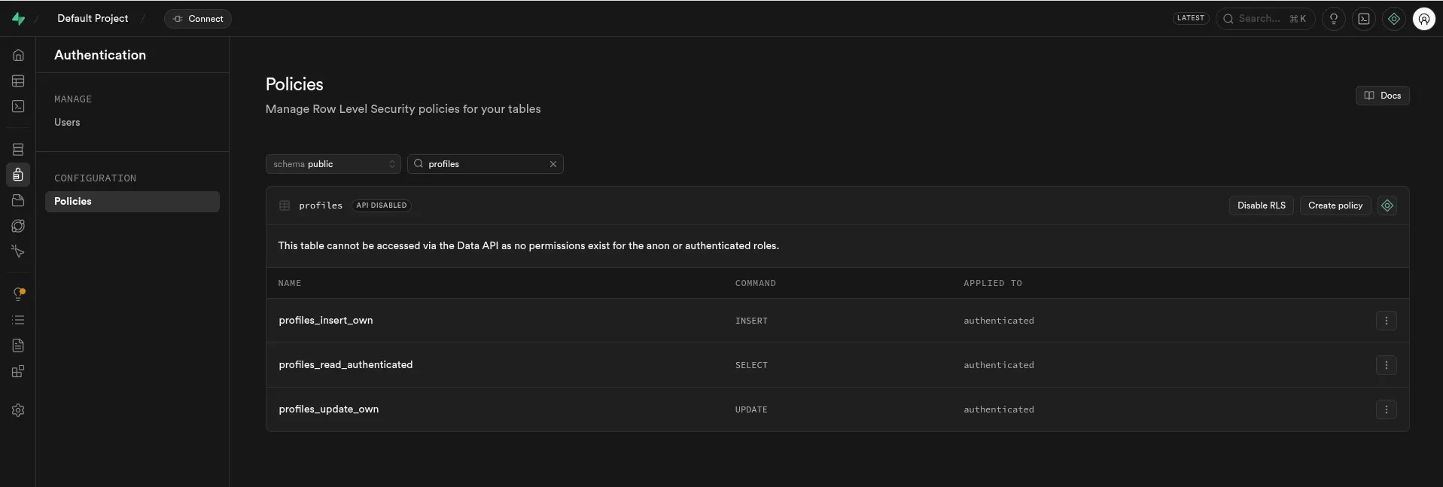Open the Table Editor from the sidebar
Image resolution: width=1443 pixels, height=487 pixels.
pos(18,81)
